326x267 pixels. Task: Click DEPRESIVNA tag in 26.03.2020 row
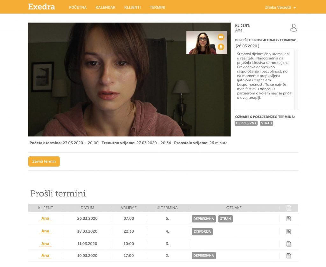[203, 219]
